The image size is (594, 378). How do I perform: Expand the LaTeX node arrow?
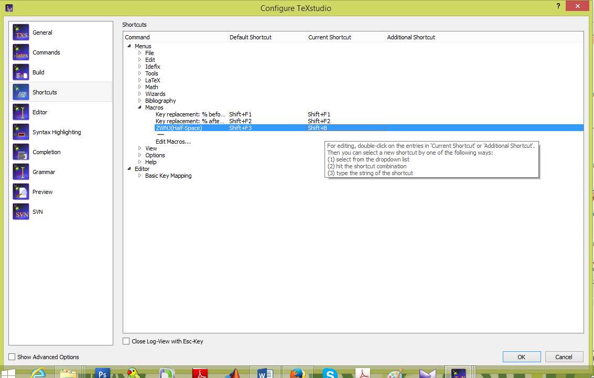[140, 80]
